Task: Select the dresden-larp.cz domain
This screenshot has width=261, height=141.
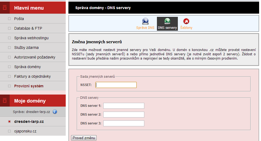Action: [29, 122]
